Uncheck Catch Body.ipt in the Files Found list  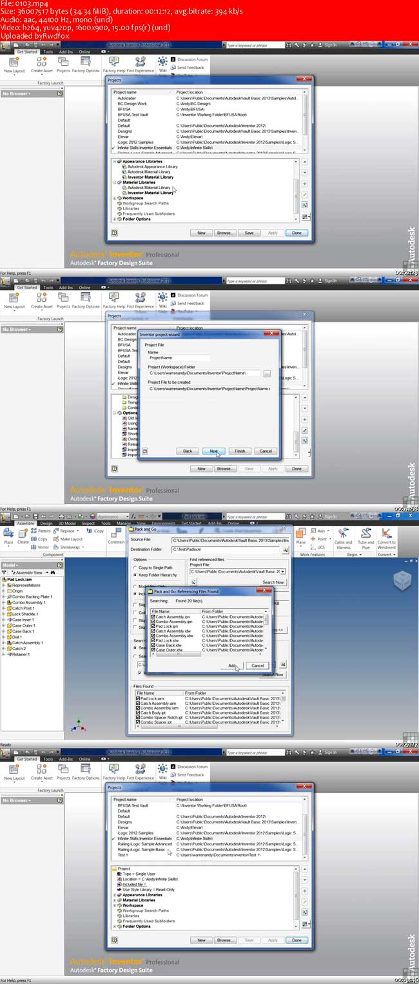click(138, 712)
